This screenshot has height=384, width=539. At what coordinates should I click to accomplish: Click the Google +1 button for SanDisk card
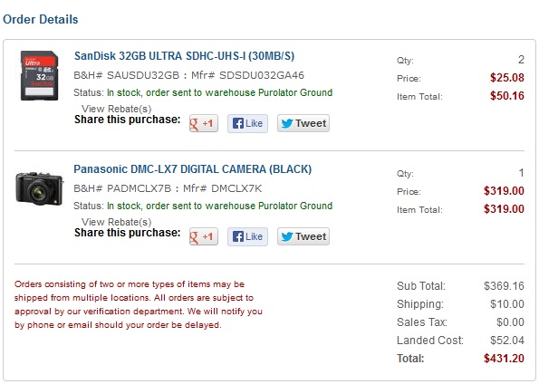(x=204, y=123)
